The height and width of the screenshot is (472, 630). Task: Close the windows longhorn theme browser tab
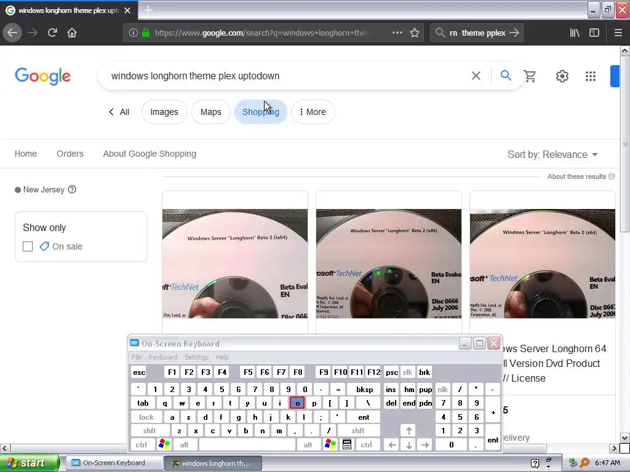pos(127,10)
